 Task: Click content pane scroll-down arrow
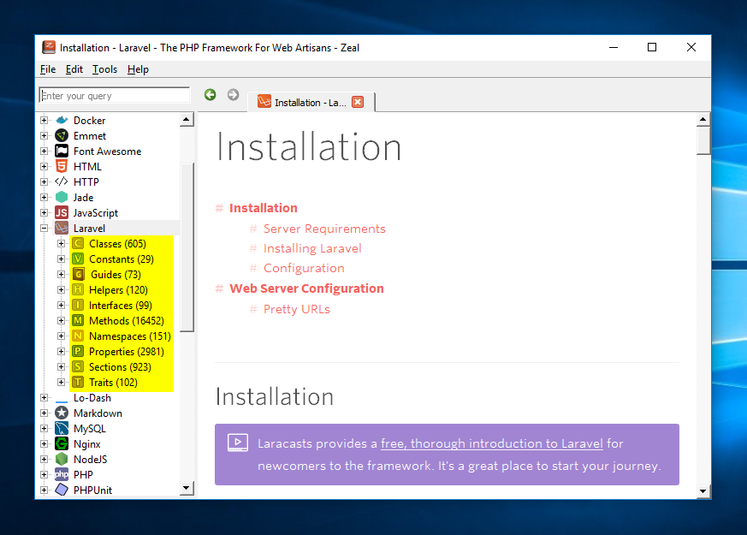(x=703, y=490)
